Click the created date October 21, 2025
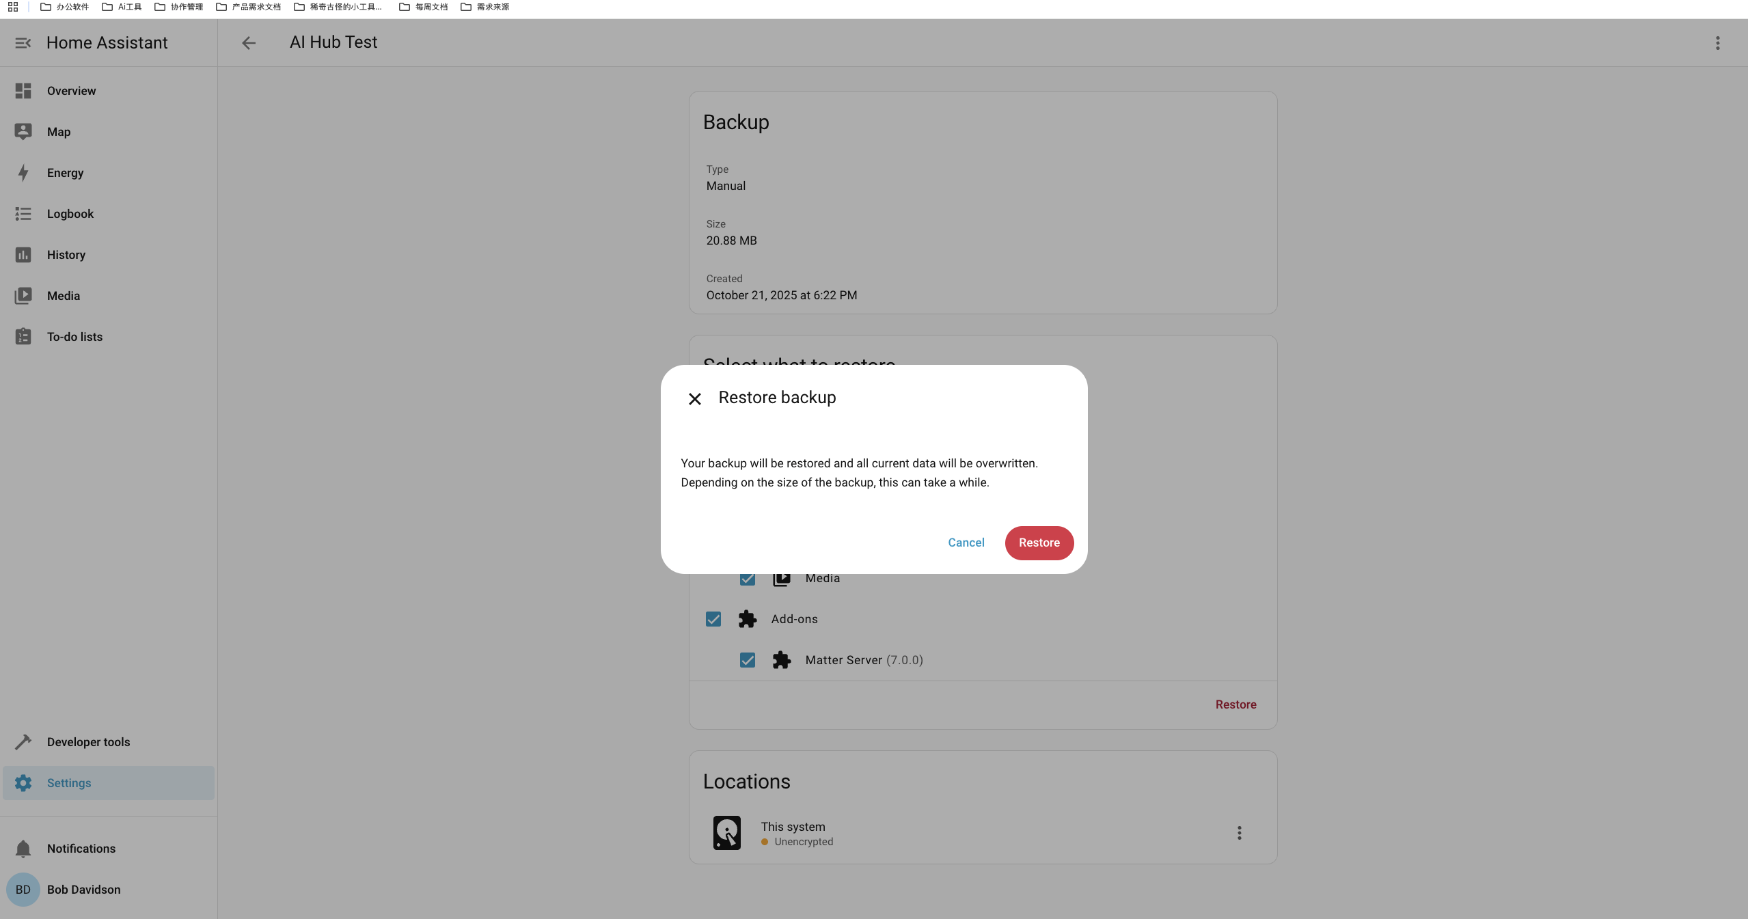The image size is (1748, 919). click(x=782, y=295)
